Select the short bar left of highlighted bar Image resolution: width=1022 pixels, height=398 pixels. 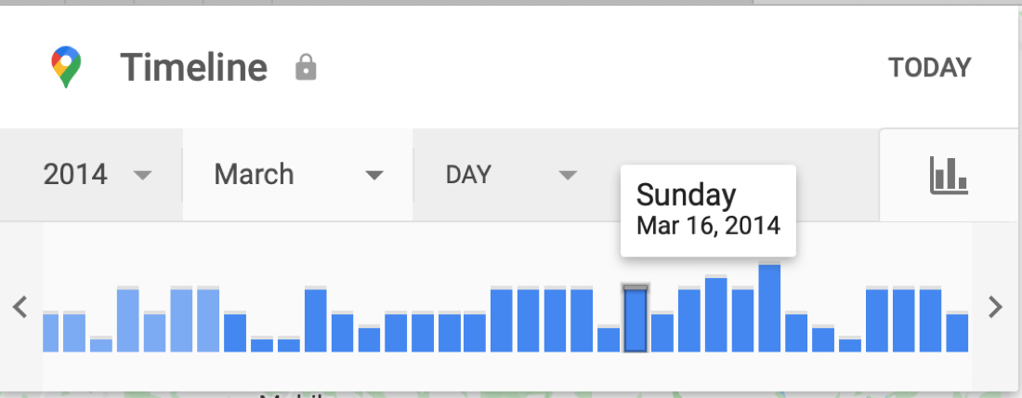[609, 338]
